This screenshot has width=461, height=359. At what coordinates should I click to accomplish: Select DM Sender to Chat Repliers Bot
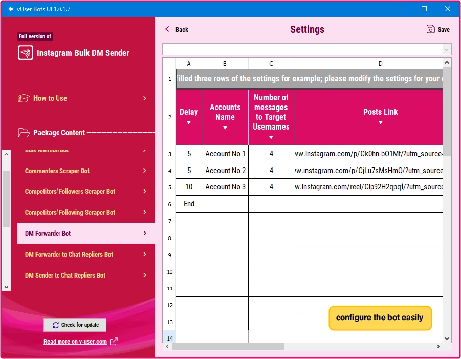(x=86, y=275)
